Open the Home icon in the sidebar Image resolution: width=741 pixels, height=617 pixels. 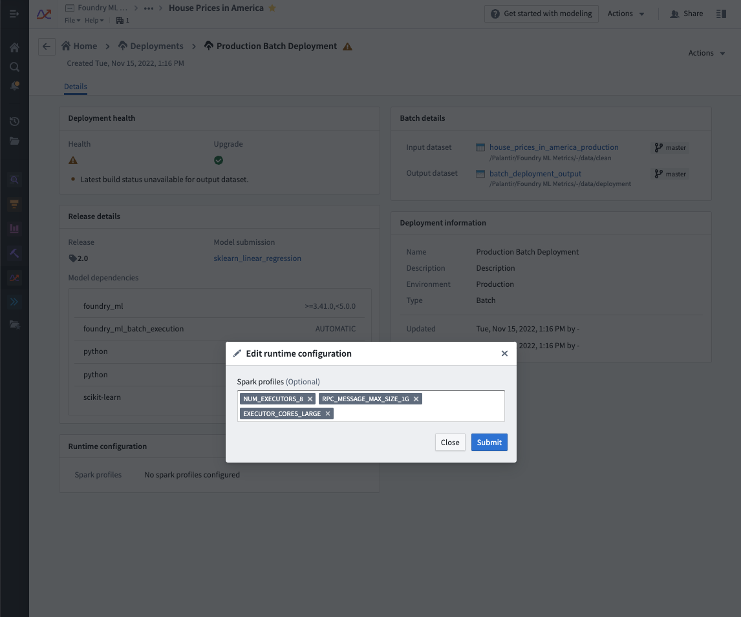(x=14, y=48)
